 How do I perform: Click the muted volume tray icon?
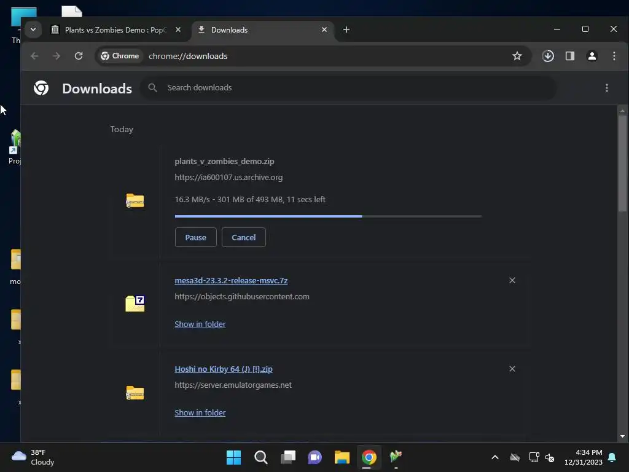tap(550, 457)
